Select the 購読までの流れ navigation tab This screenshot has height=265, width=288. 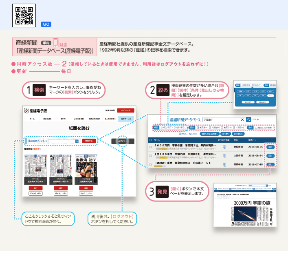95,119
